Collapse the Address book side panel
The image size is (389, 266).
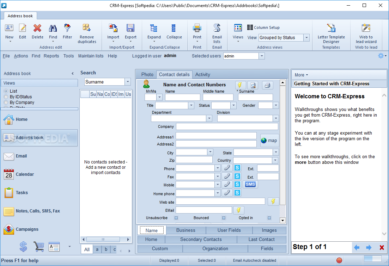click(72, 73)
